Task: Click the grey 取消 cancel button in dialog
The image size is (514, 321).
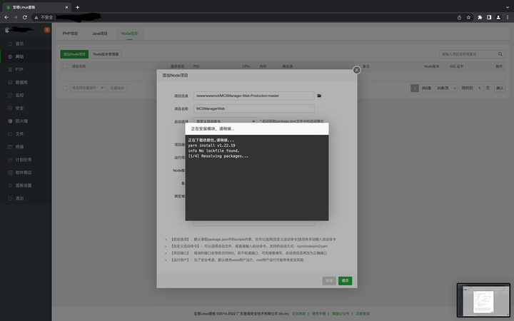Action: point(329,281)
